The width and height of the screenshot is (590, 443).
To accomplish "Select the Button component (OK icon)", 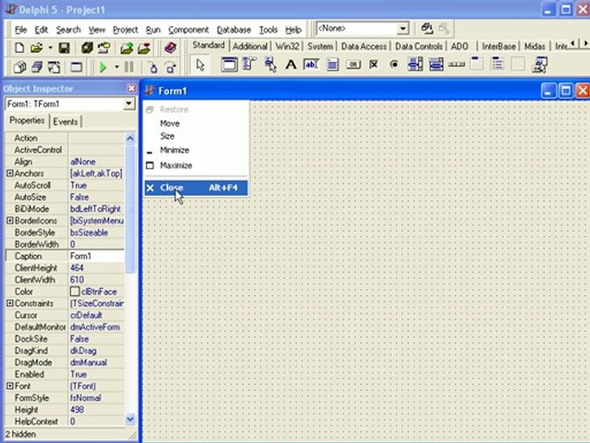I will pos(353,65).
